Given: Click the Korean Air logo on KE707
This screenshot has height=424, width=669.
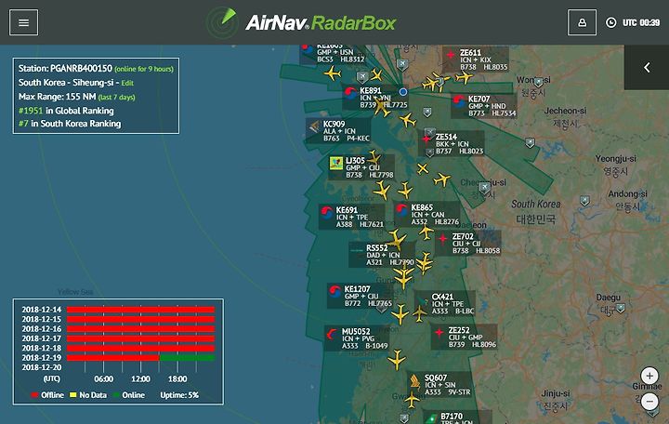Looking at the screenshot, I should pos(459,101).
